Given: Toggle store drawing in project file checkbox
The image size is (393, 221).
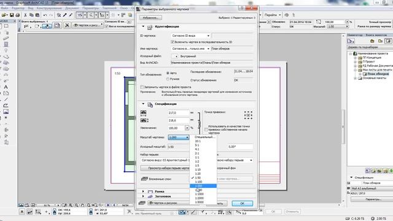Looking at the screenshot, I should [x=142, y=87].
